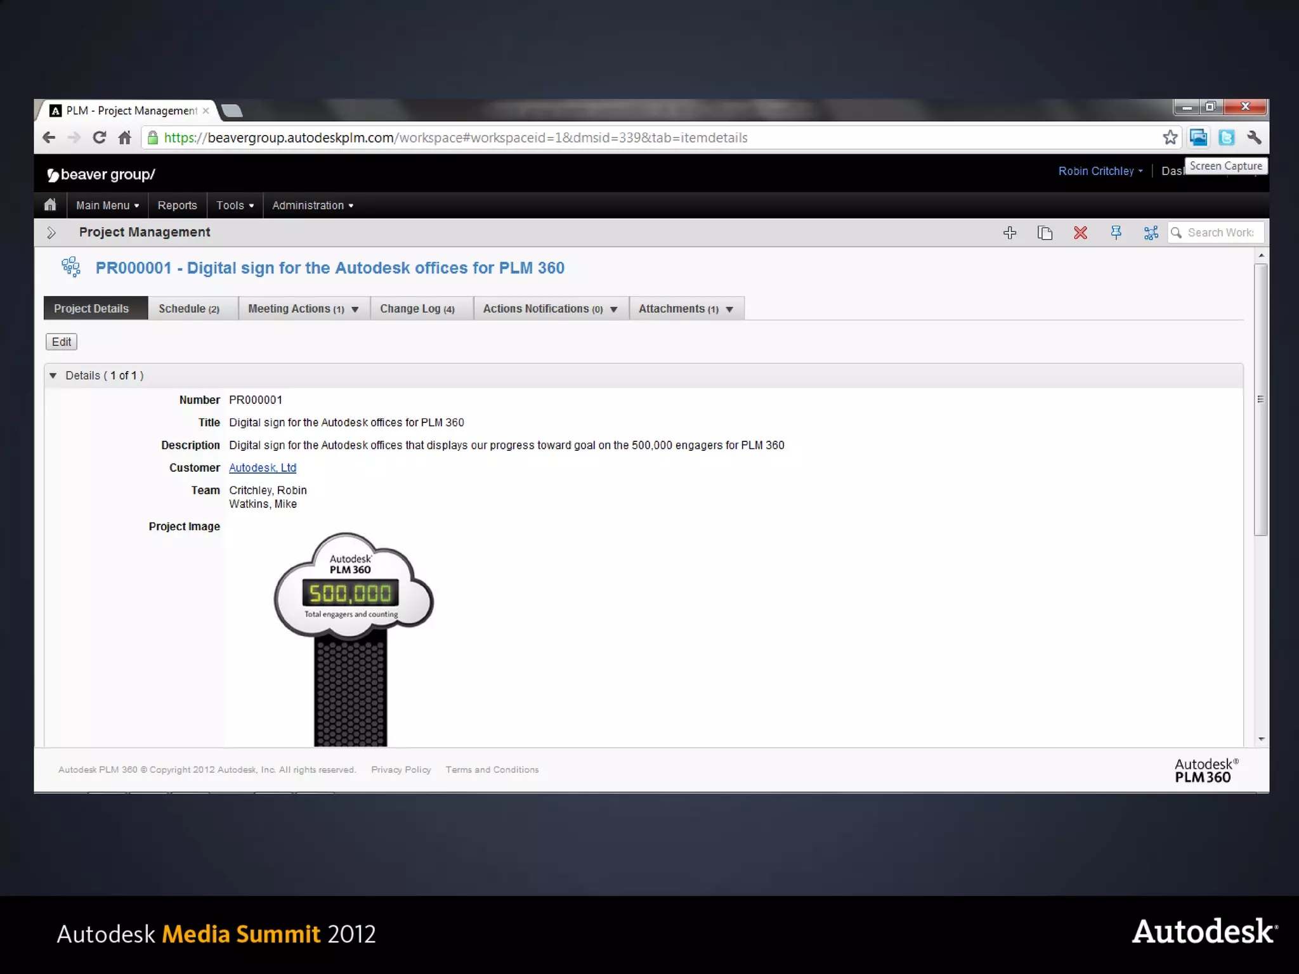Go to PLM home via house icon
This screenshot has height=974, width=1299.
tap(50, 205)
